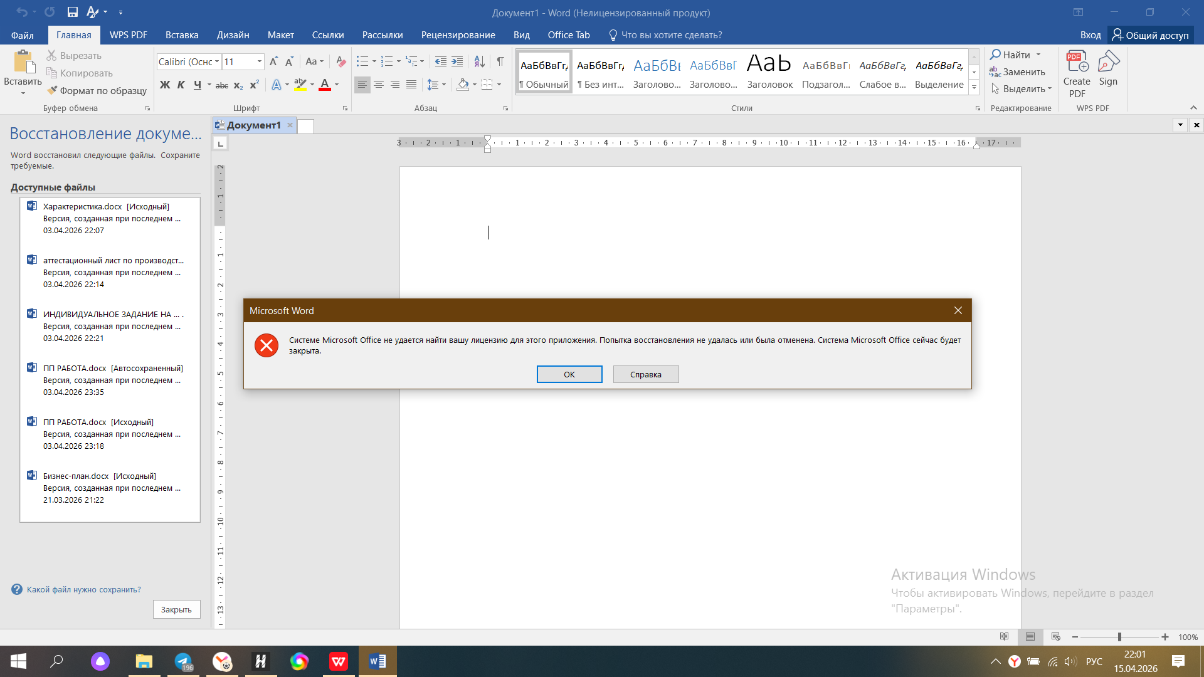Screen dimensions: 1204x677
Task: Click bulleted list icon
Action: pyautogui.click(x=362, y=61)
